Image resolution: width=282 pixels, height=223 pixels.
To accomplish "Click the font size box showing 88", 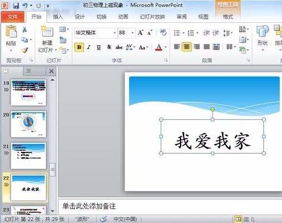I will 124,33.
